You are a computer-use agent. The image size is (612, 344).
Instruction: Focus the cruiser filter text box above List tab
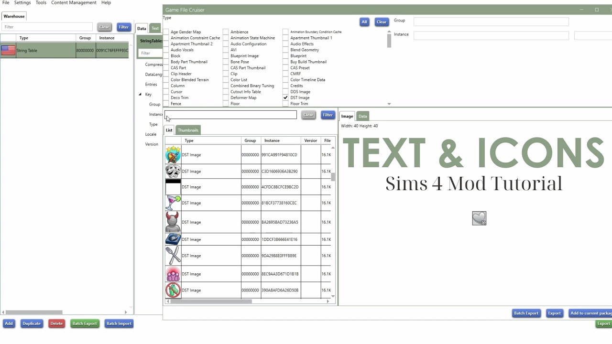tap(230, 115)
